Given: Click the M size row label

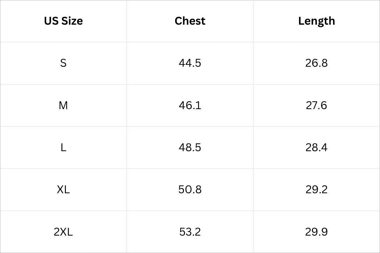Looking at the screenshot, I should coord(63,105).
